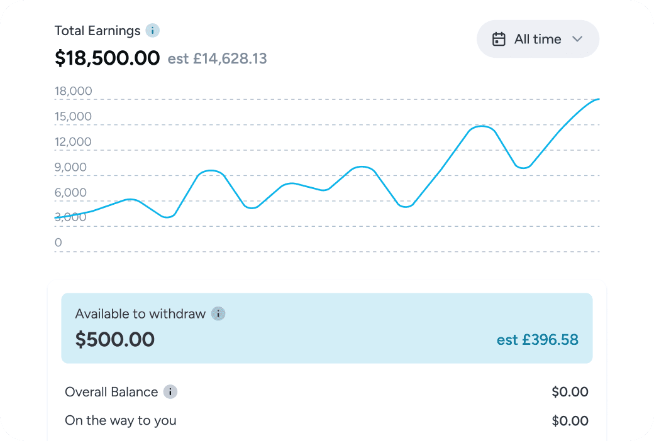This screenshot has height=441, width=654.
Task: Click the 0 baseline label on the chart
Action: tap(58, 242)
